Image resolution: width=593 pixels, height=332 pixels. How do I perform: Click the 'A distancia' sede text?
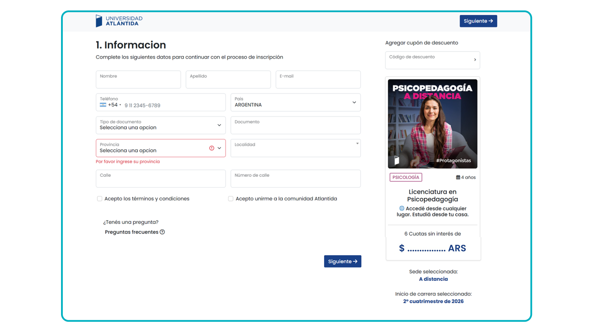click(x=433, y=279)
